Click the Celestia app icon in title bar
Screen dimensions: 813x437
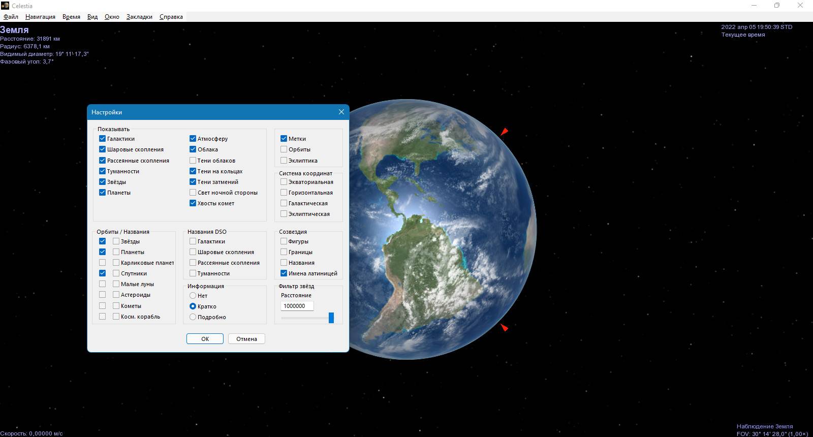[x=5, y=6]
